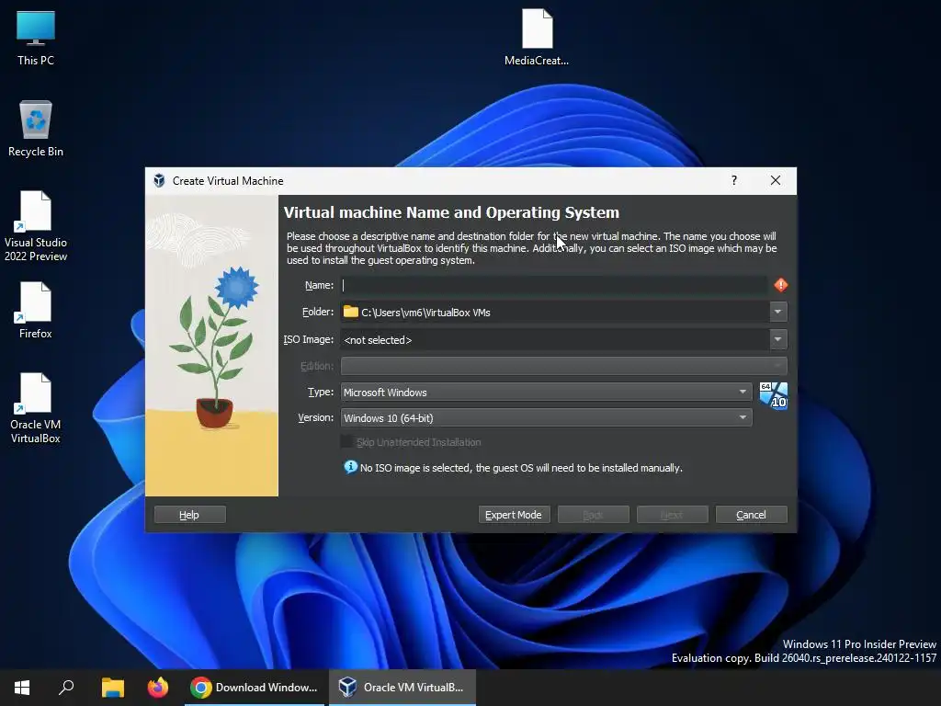941x706 pixels.
Task: Open the Windows Start menu
Action: [x=22, y=688]
